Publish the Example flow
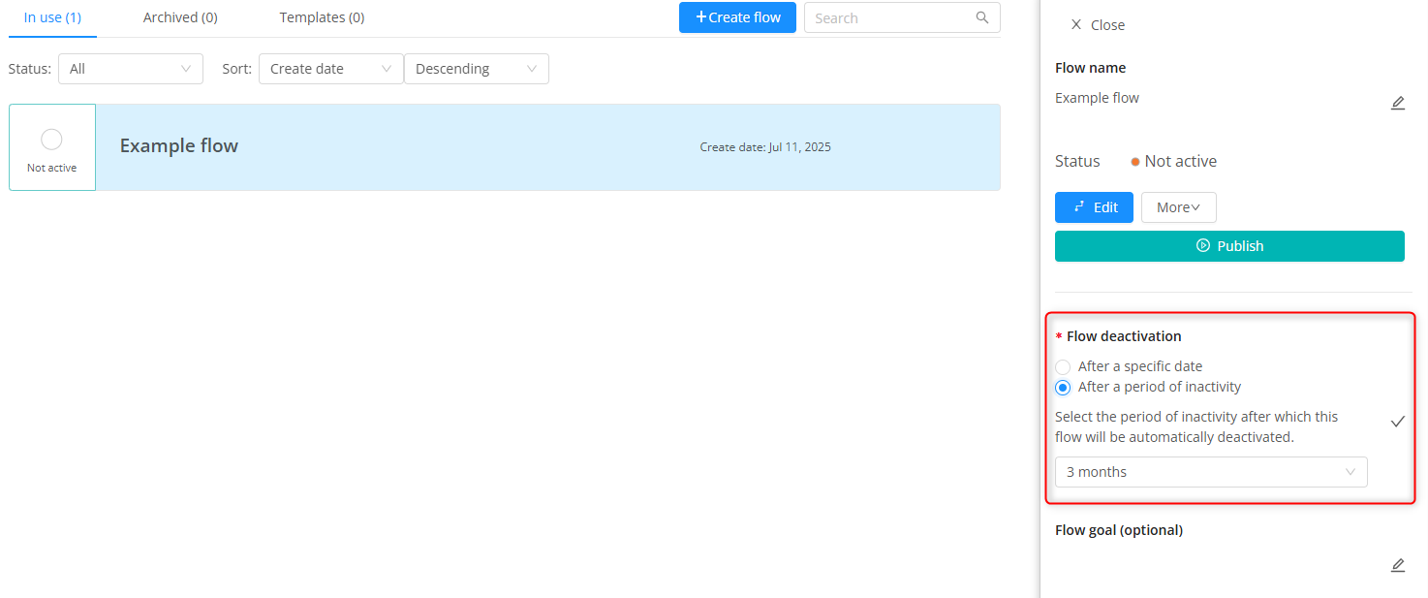 [1228, 246]
